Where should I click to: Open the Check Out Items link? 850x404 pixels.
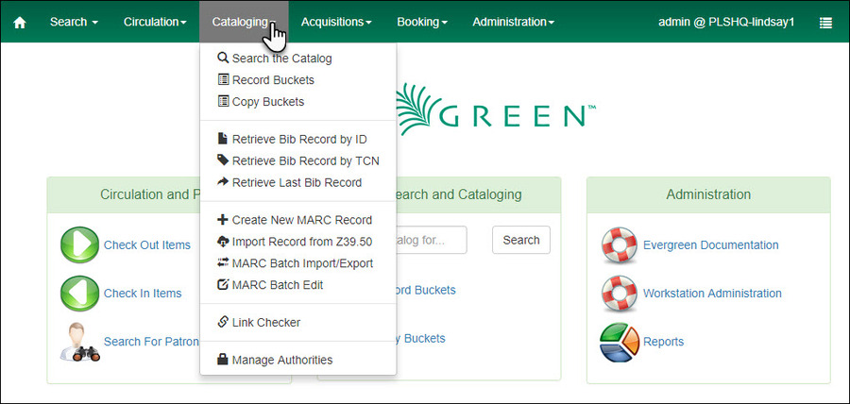[147, 245]
